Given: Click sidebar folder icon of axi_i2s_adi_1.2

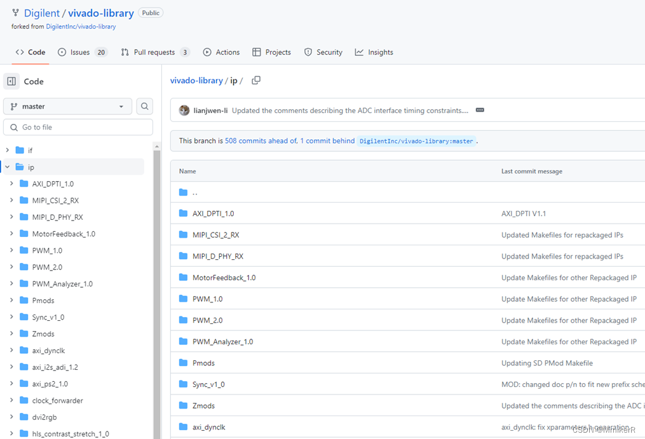Looking at the screenshot, I should 24,367.
